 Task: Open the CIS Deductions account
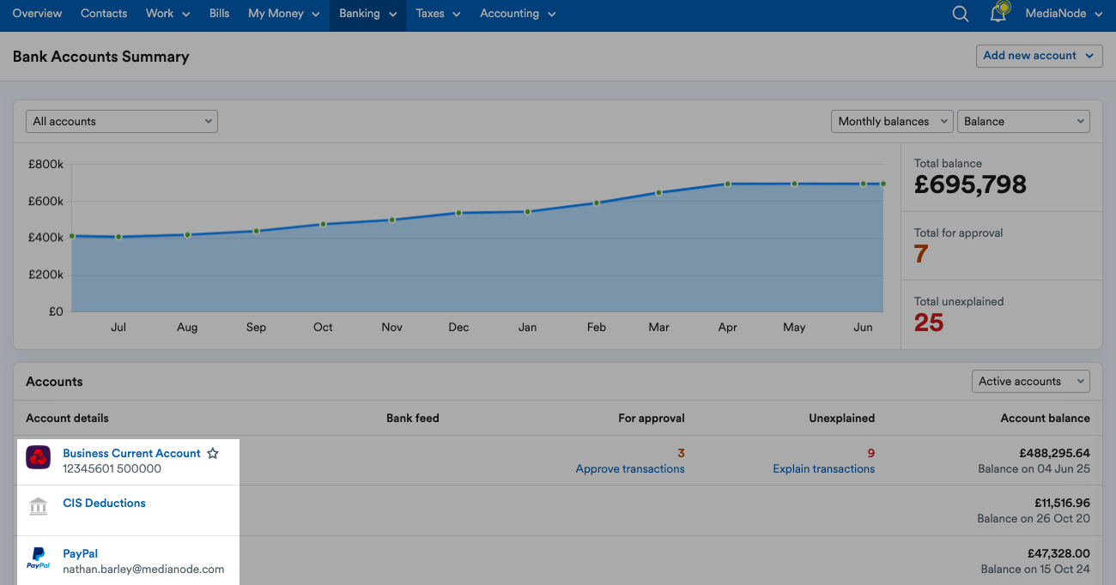coord(103,503)
